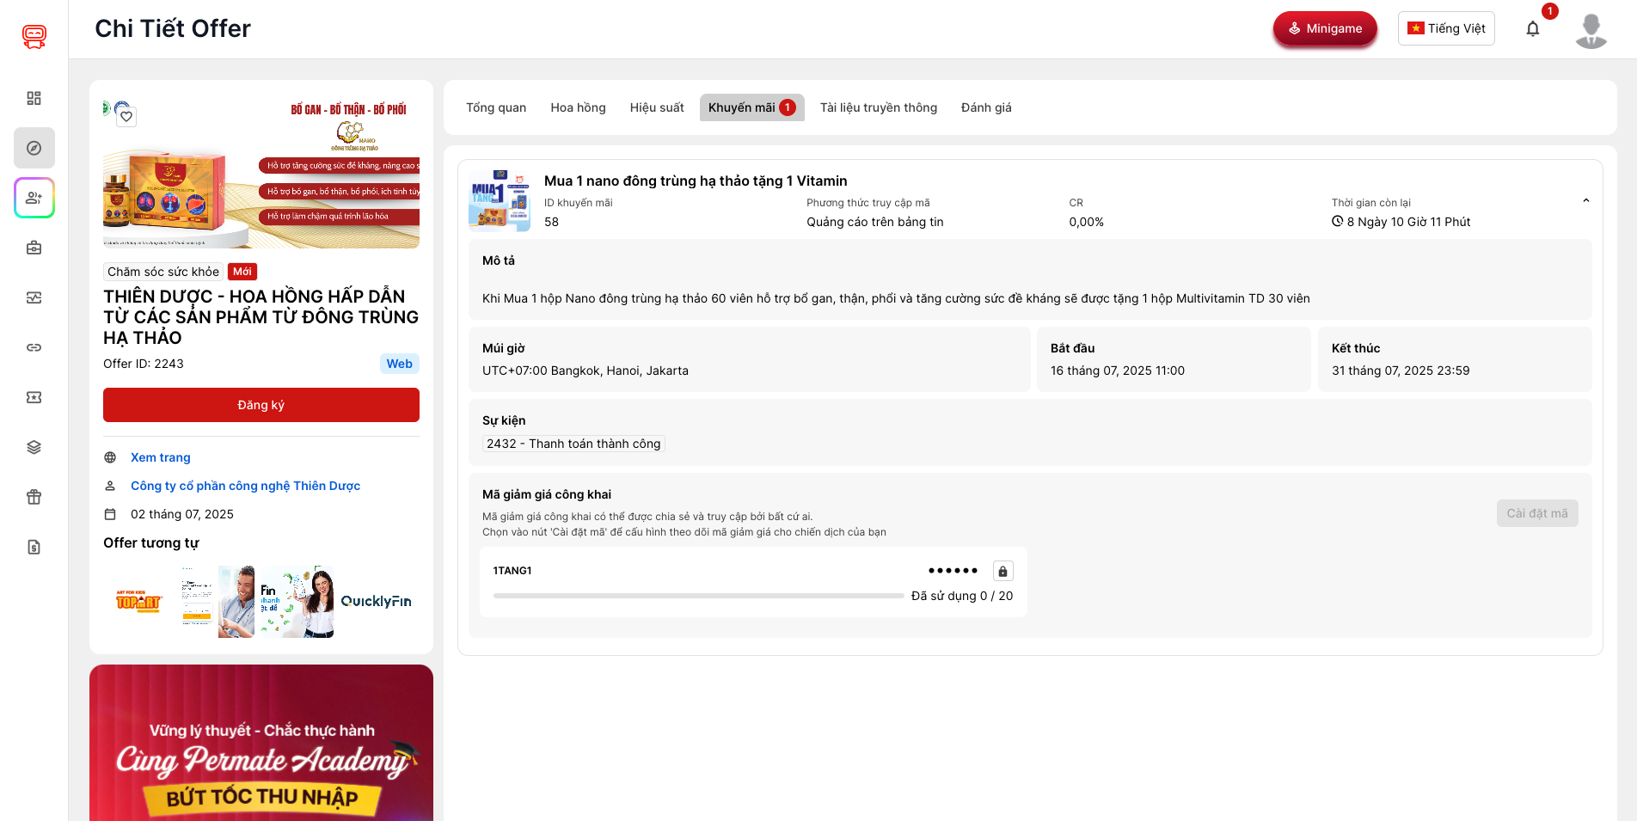Click the 2432 - Thanh toán thành công event tag
Image resolution: width=1637 pixels, height=821 pixels.
(x=573, y=444)
